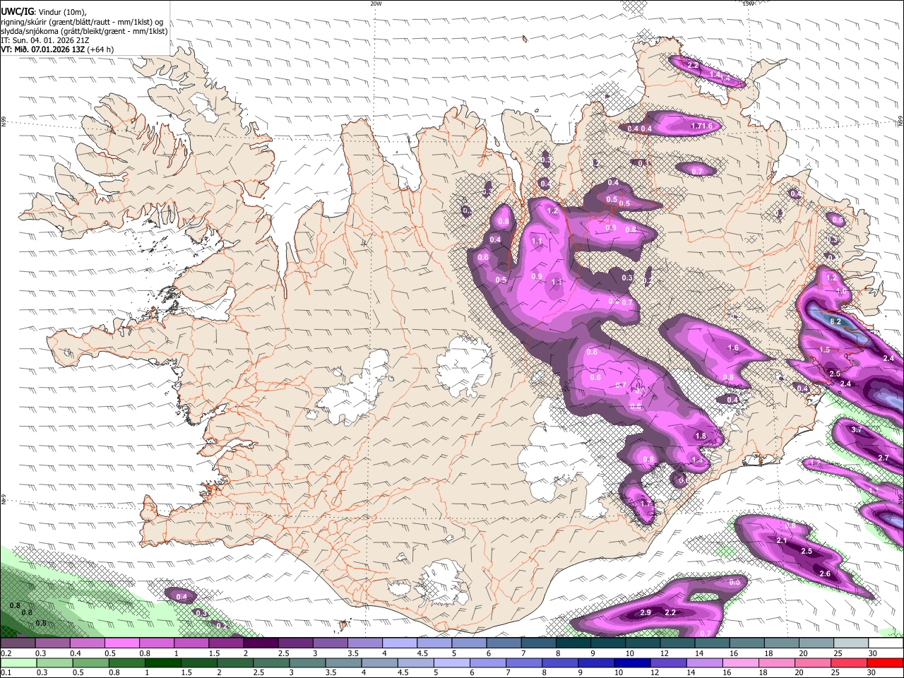Select the pale grey 25–30 snow scale swatch

click(850, 643)
